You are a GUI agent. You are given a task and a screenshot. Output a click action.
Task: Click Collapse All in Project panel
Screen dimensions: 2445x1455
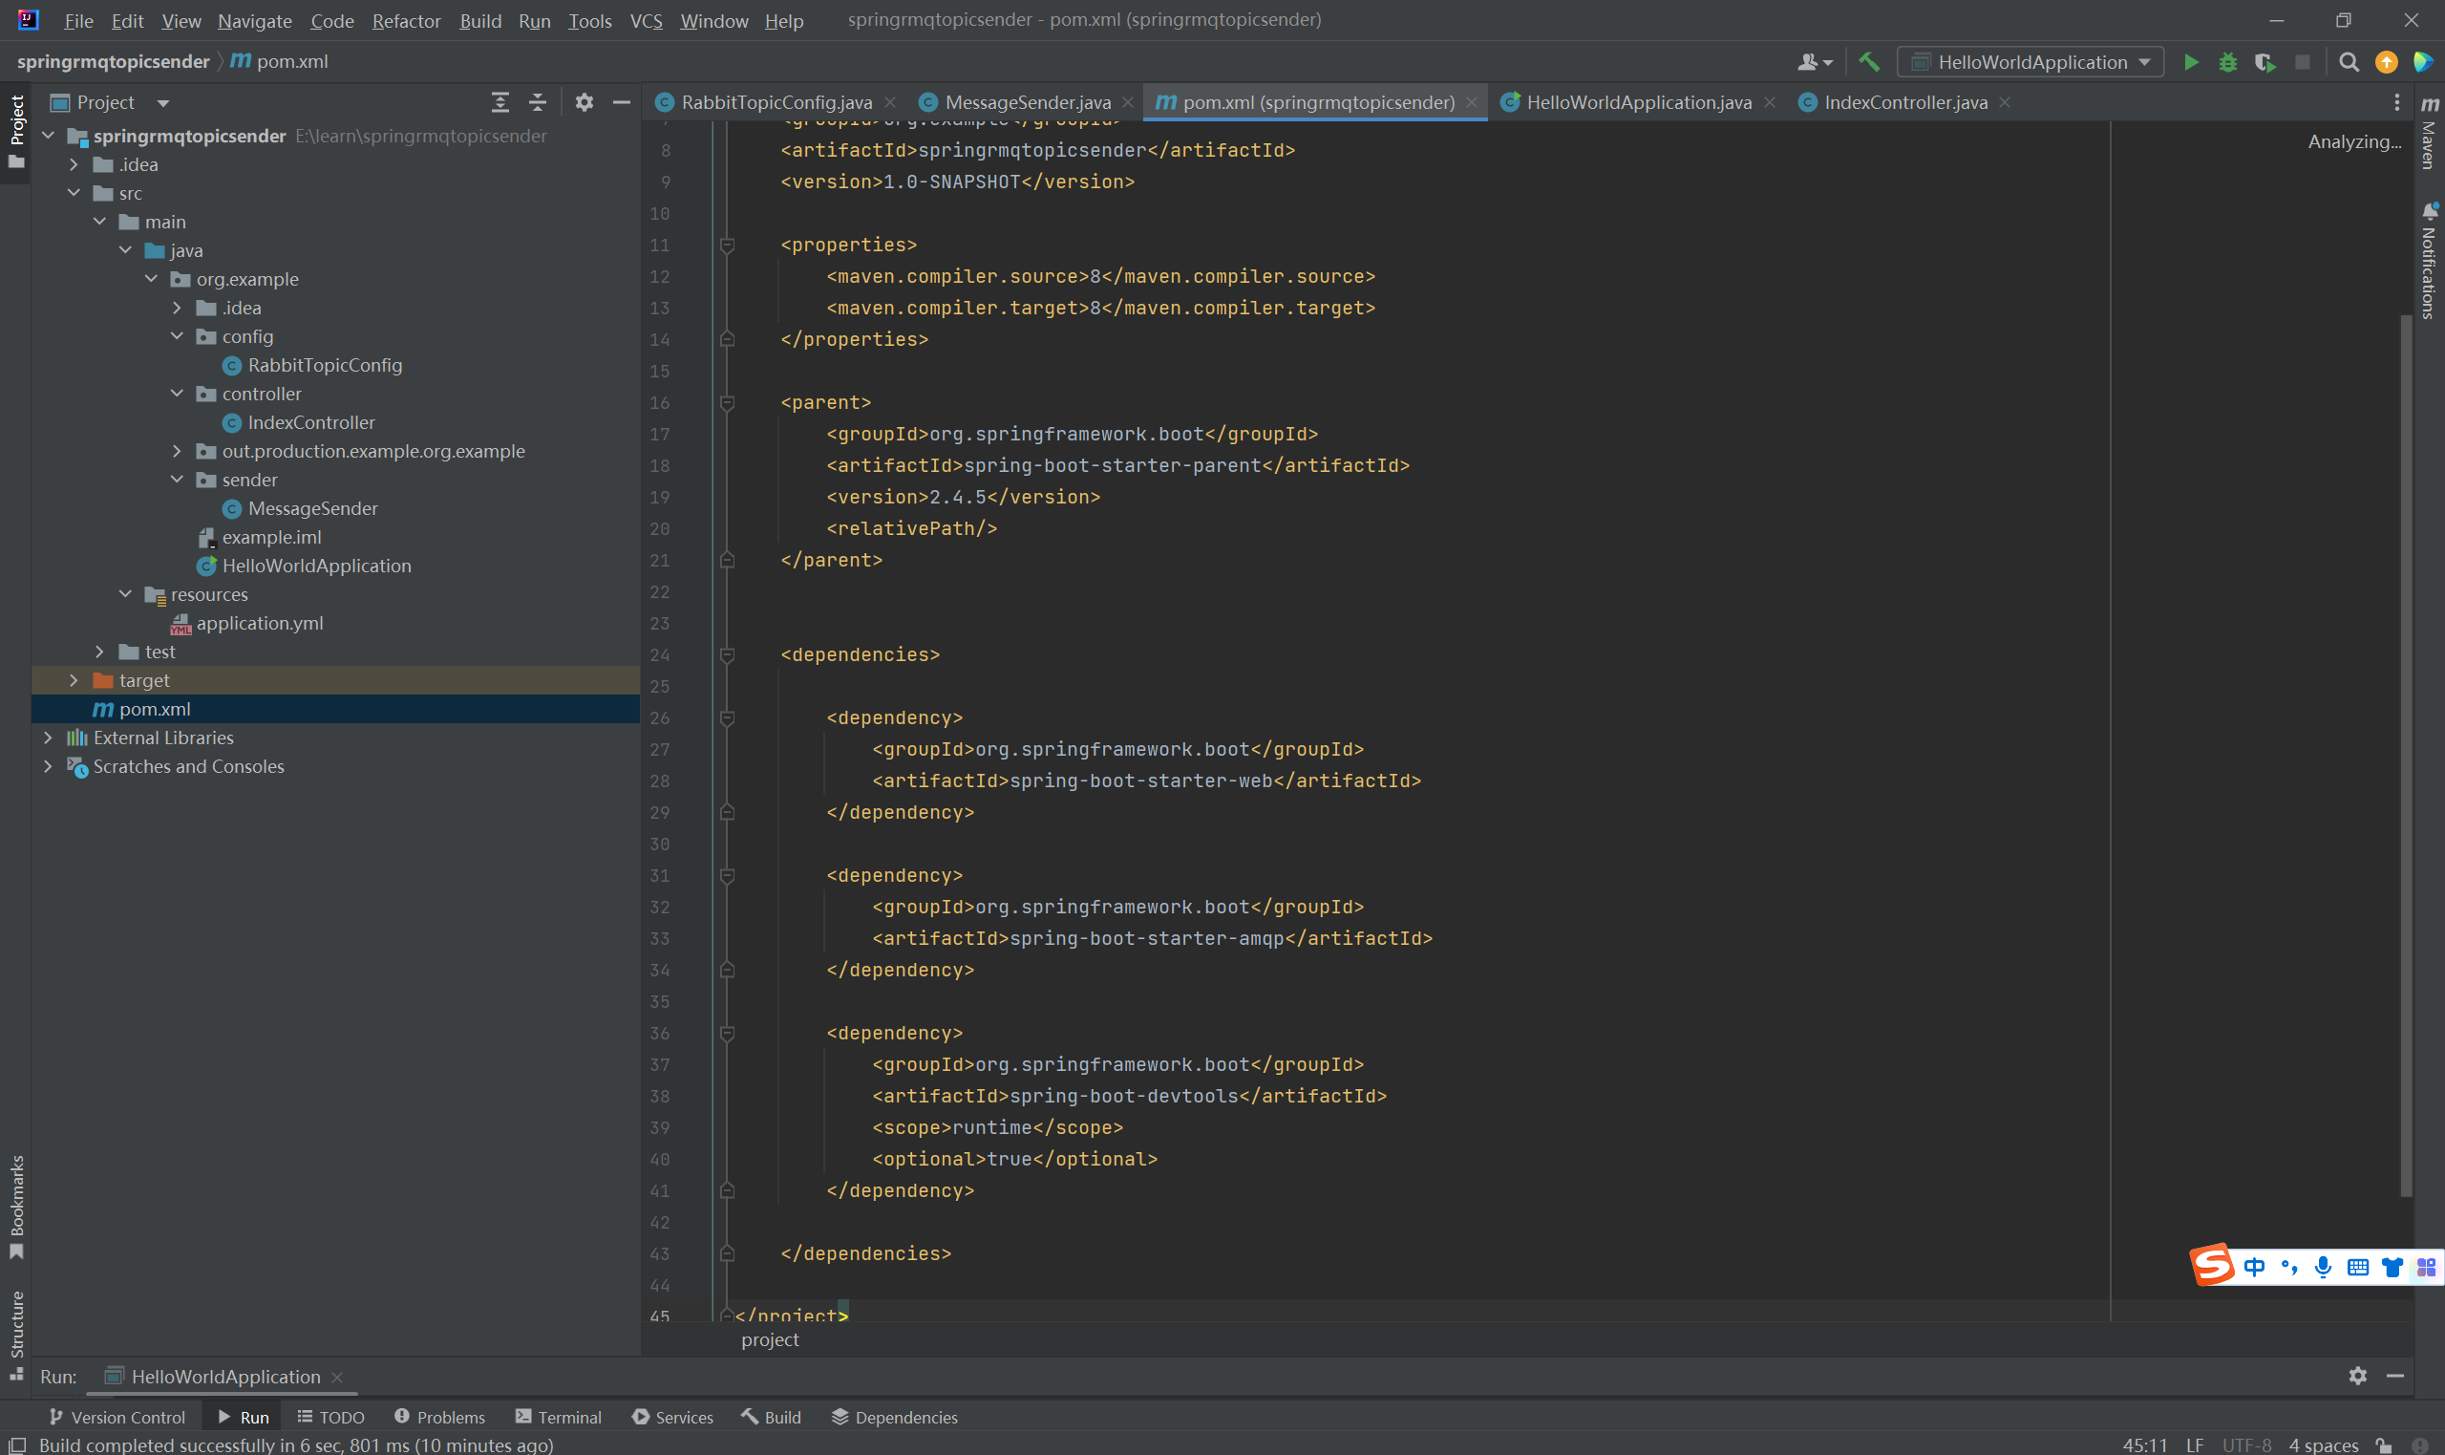click(537, 102)
